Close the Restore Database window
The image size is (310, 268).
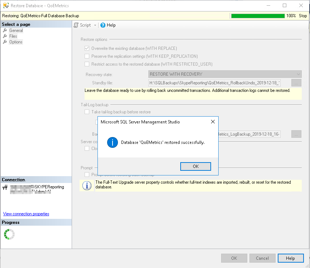(x=301, y=5)
